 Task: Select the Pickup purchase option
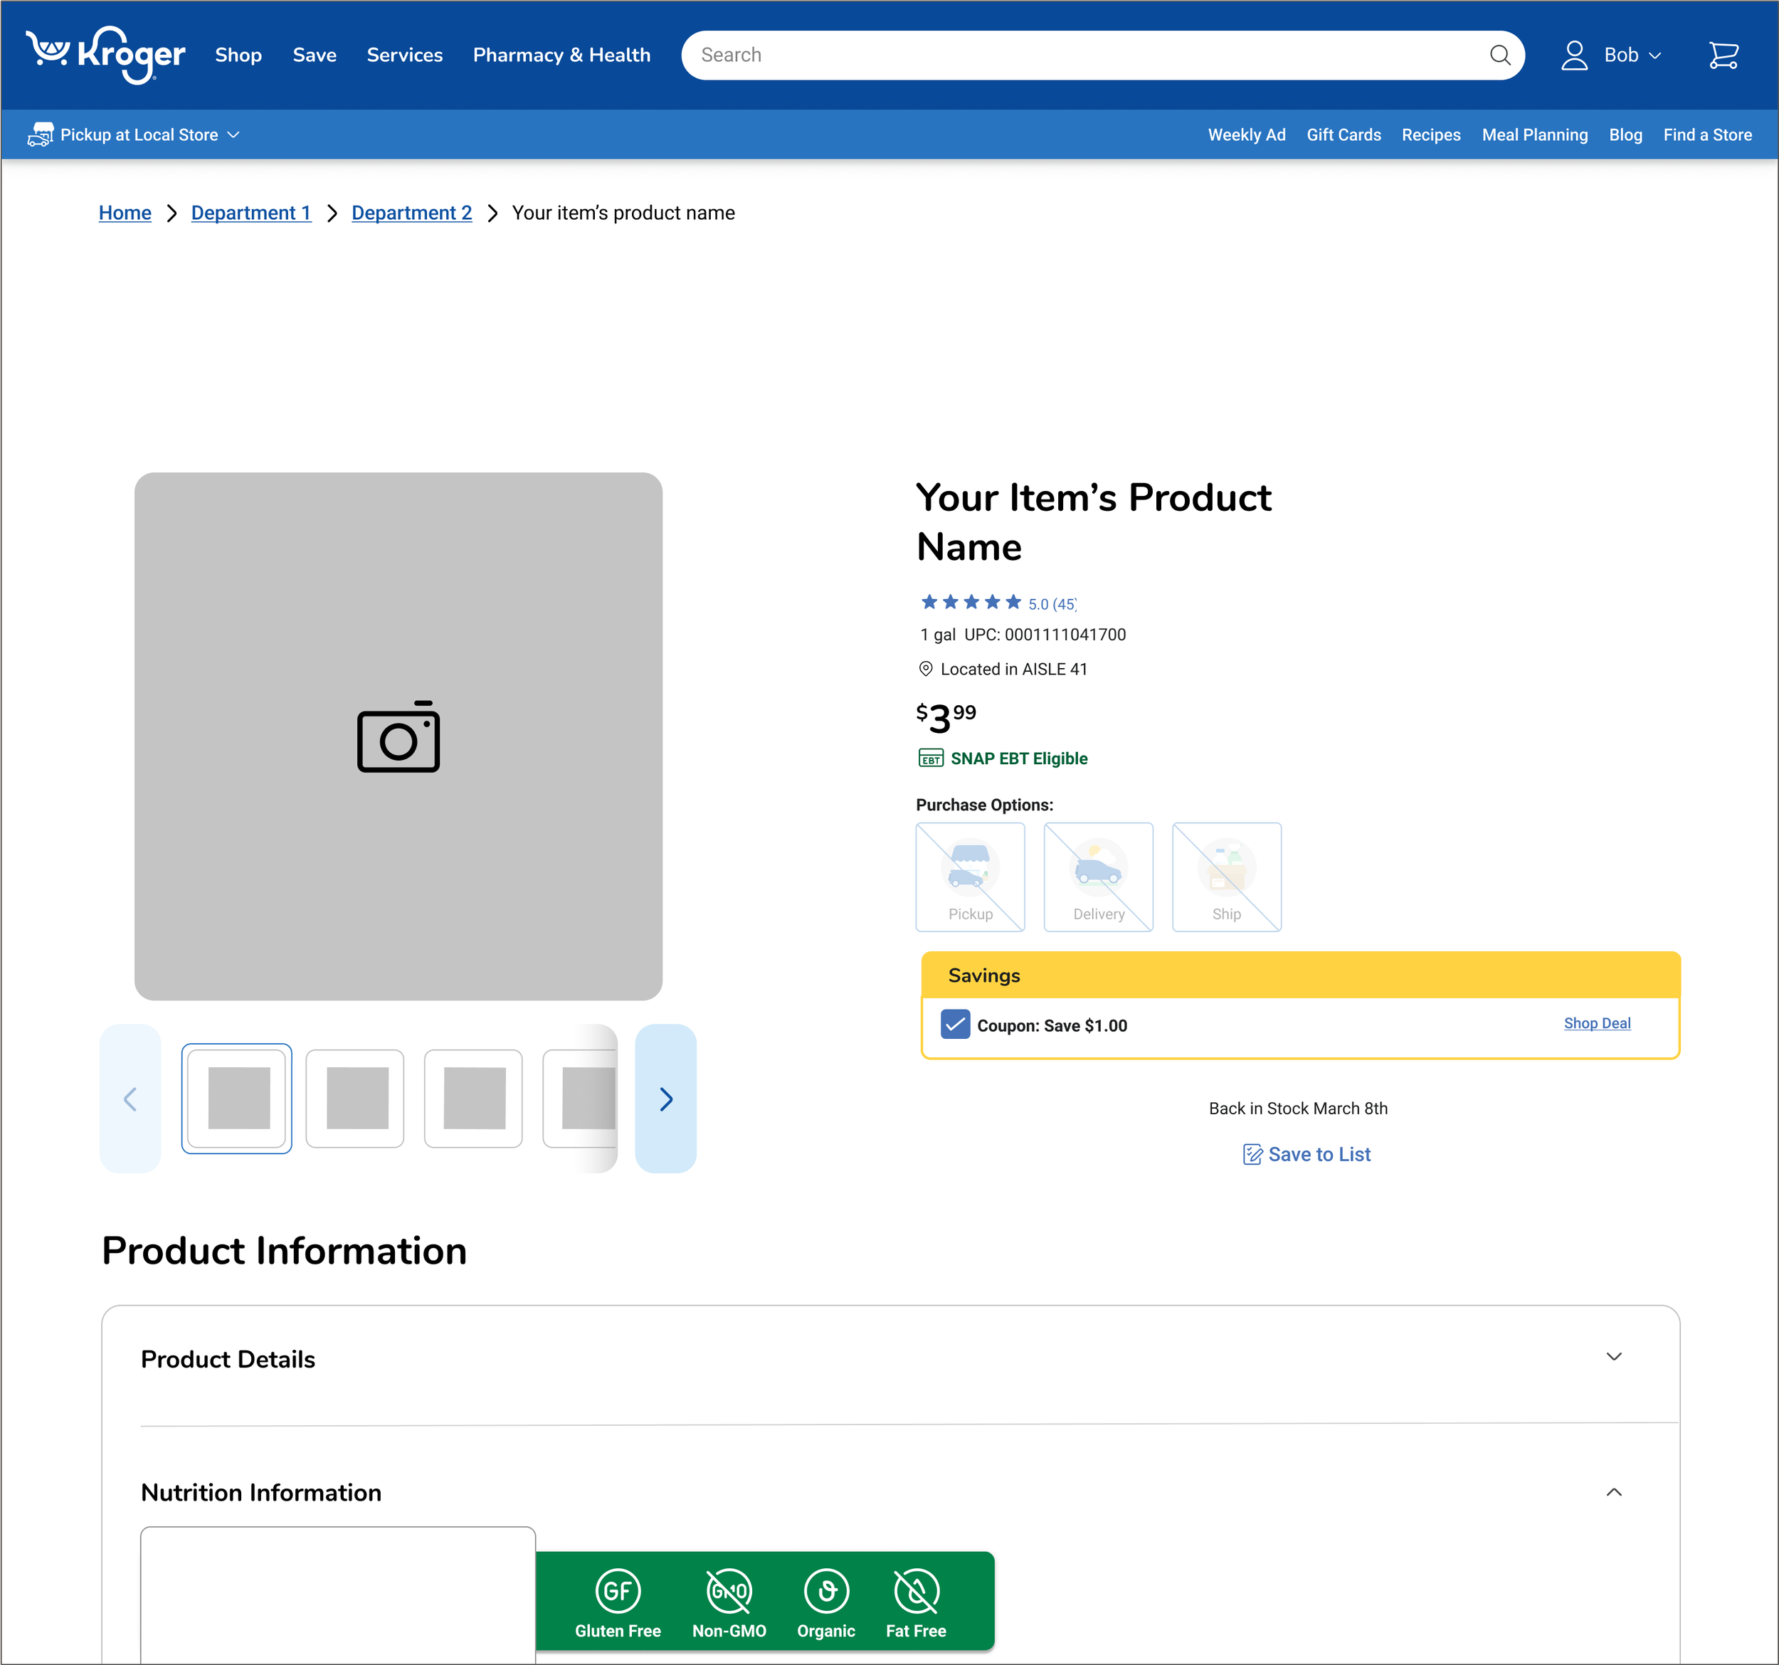pyautogui.click(x=970, y=877)
